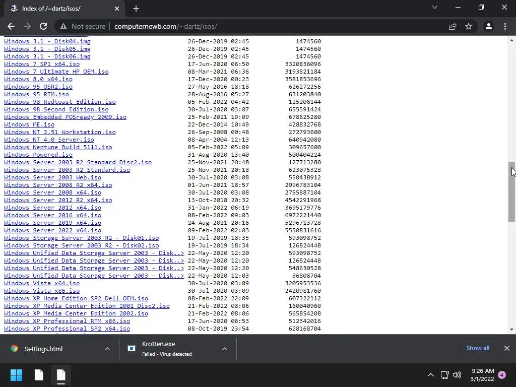Open the notification count badge

tap(502, 375)
